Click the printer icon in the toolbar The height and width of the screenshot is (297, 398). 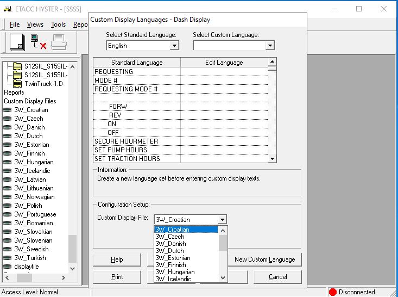[x=58, y=42]
